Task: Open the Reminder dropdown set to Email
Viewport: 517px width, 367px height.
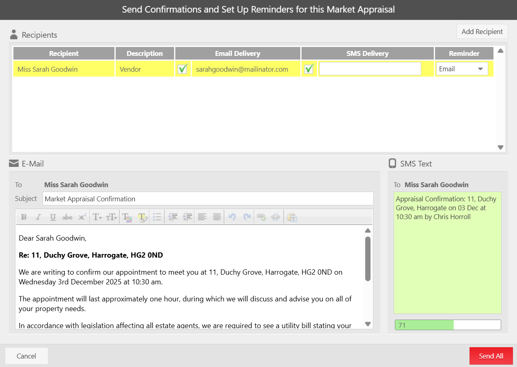Action: 462,69
